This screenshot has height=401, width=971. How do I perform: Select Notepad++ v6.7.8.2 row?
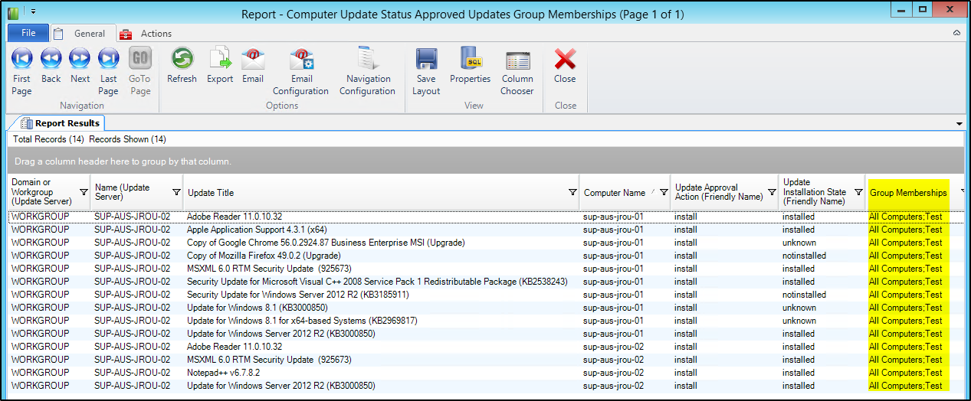point(485,373)
